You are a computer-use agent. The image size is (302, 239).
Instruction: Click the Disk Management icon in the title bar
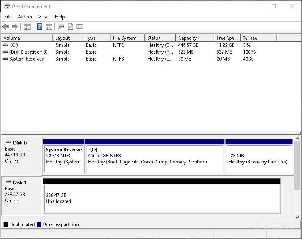(x=7, y=6)
